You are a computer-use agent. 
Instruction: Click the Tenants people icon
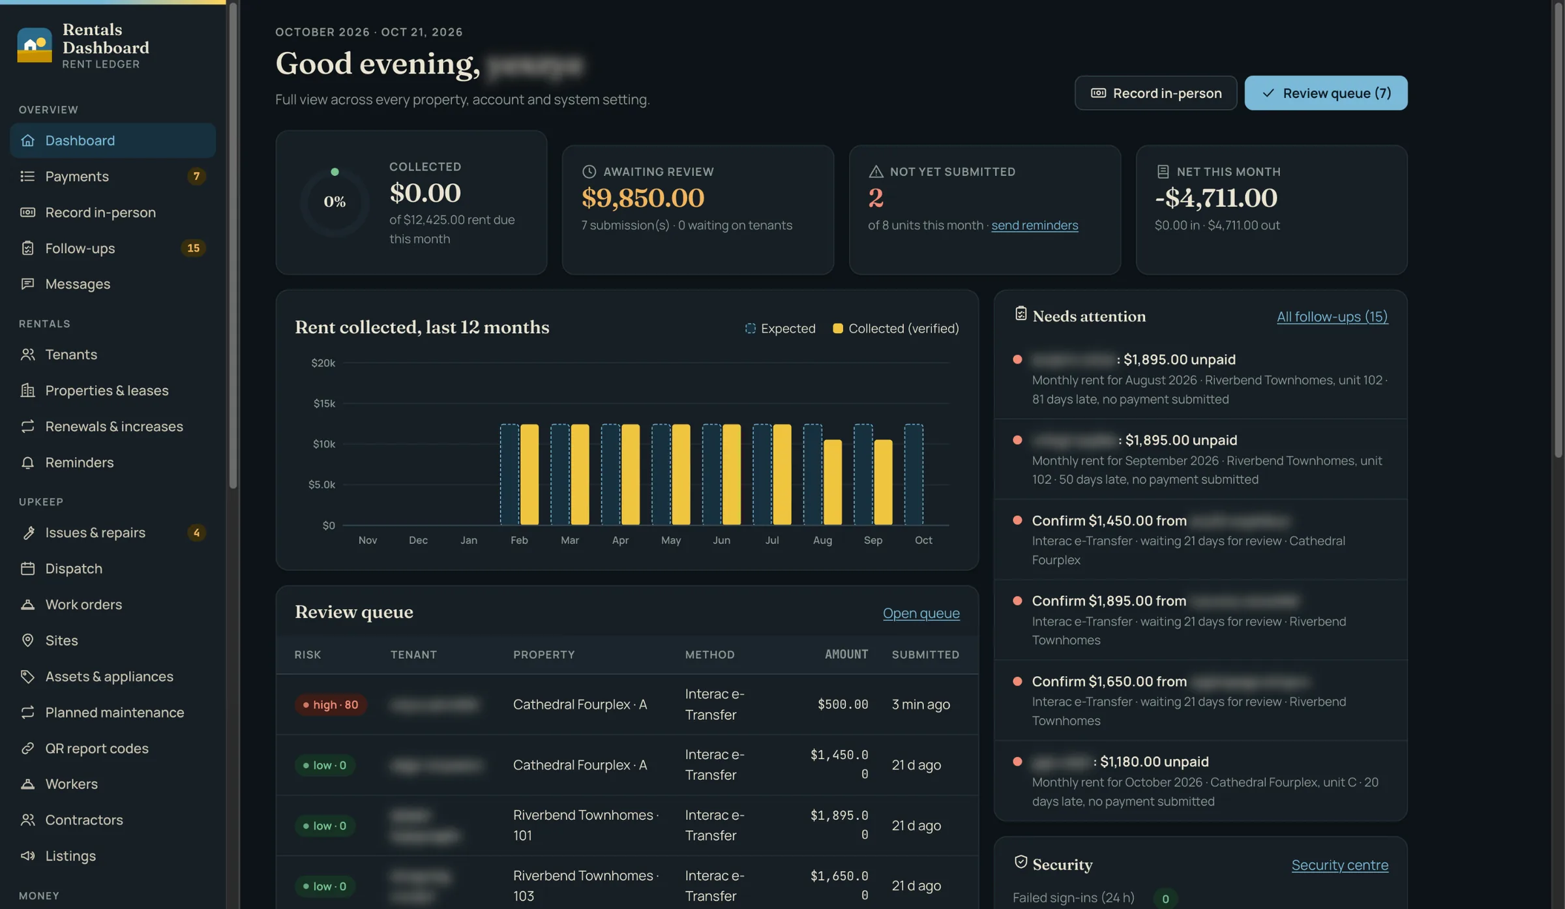(x=27, y=354)
